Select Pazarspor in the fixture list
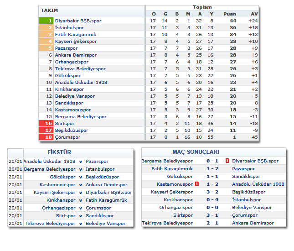Image resolution: width=294 pixels, height=251 pixels. [96, 162]
